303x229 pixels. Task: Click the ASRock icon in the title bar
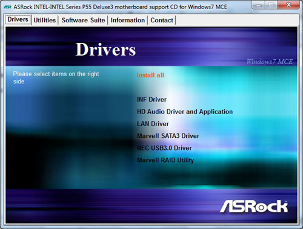click(7, 7)
